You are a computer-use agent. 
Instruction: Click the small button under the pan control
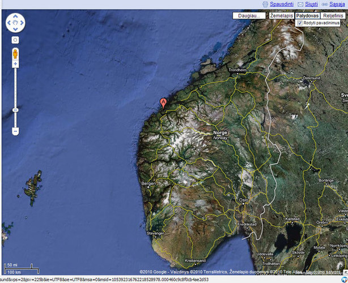tap(15, 40)
